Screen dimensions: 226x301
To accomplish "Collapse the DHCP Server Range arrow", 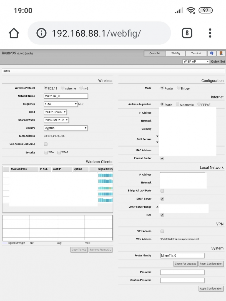I will (x=157, y=207).
